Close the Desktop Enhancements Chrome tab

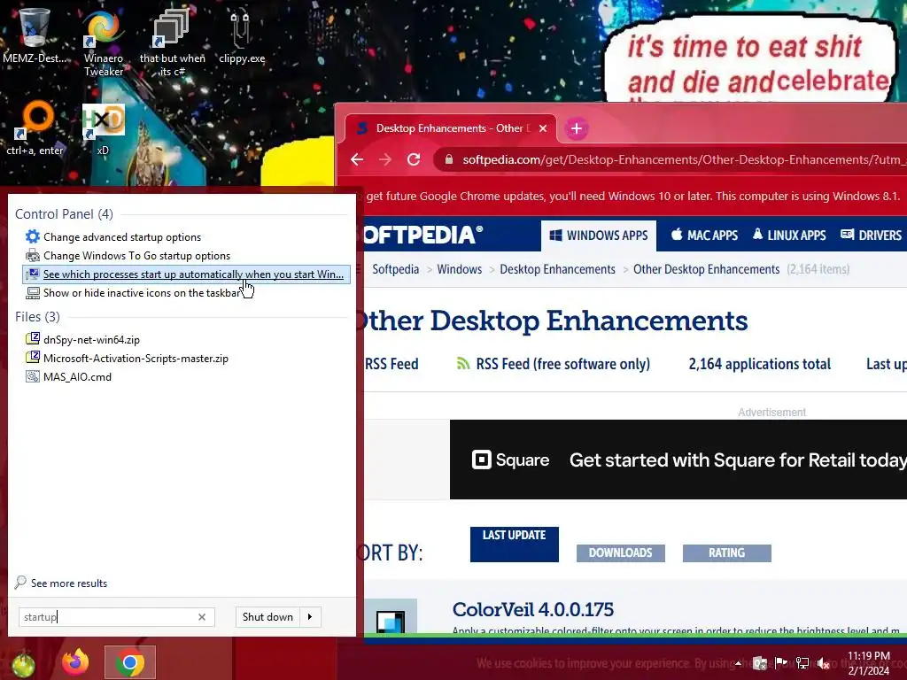[x=543, y=128]
